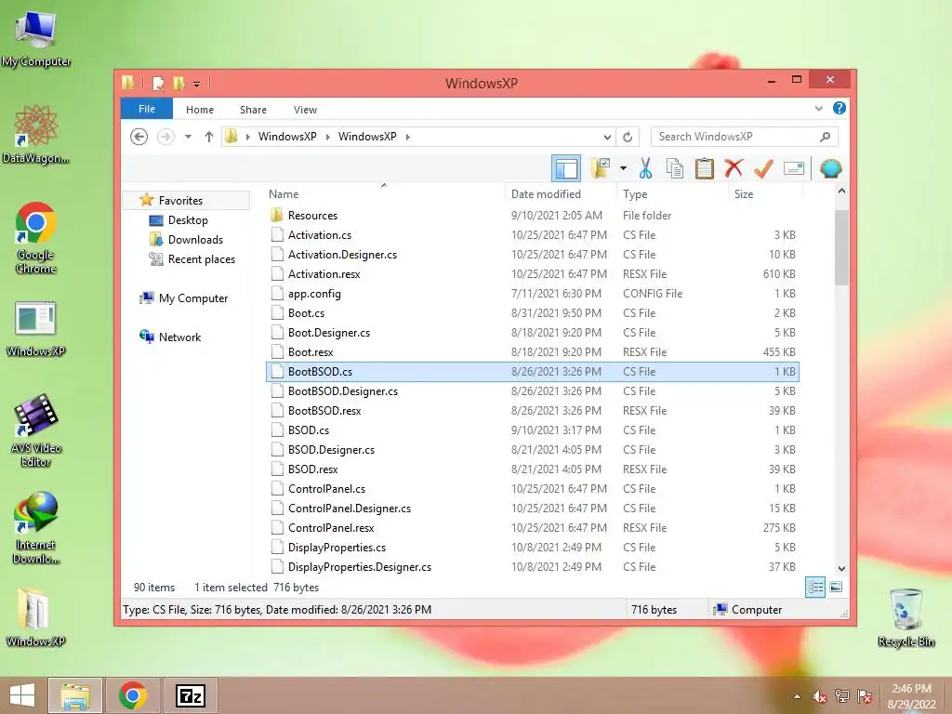The image size is (952, 714).
Task: Click the File Explorer taskbar icon
Action: pyautogui.click(x=75, y=695)
